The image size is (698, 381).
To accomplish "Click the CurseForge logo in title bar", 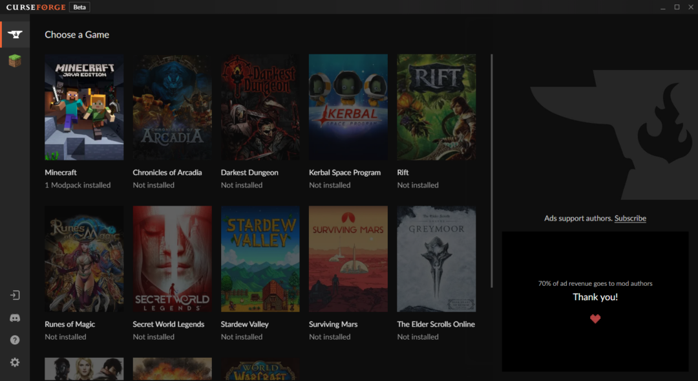I will tap(36, 7).
